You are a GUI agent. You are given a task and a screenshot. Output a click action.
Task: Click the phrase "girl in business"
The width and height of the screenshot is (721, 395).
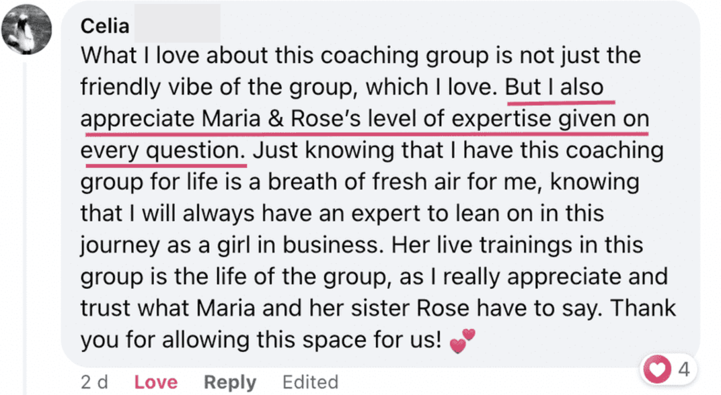(x=300, y=245)
